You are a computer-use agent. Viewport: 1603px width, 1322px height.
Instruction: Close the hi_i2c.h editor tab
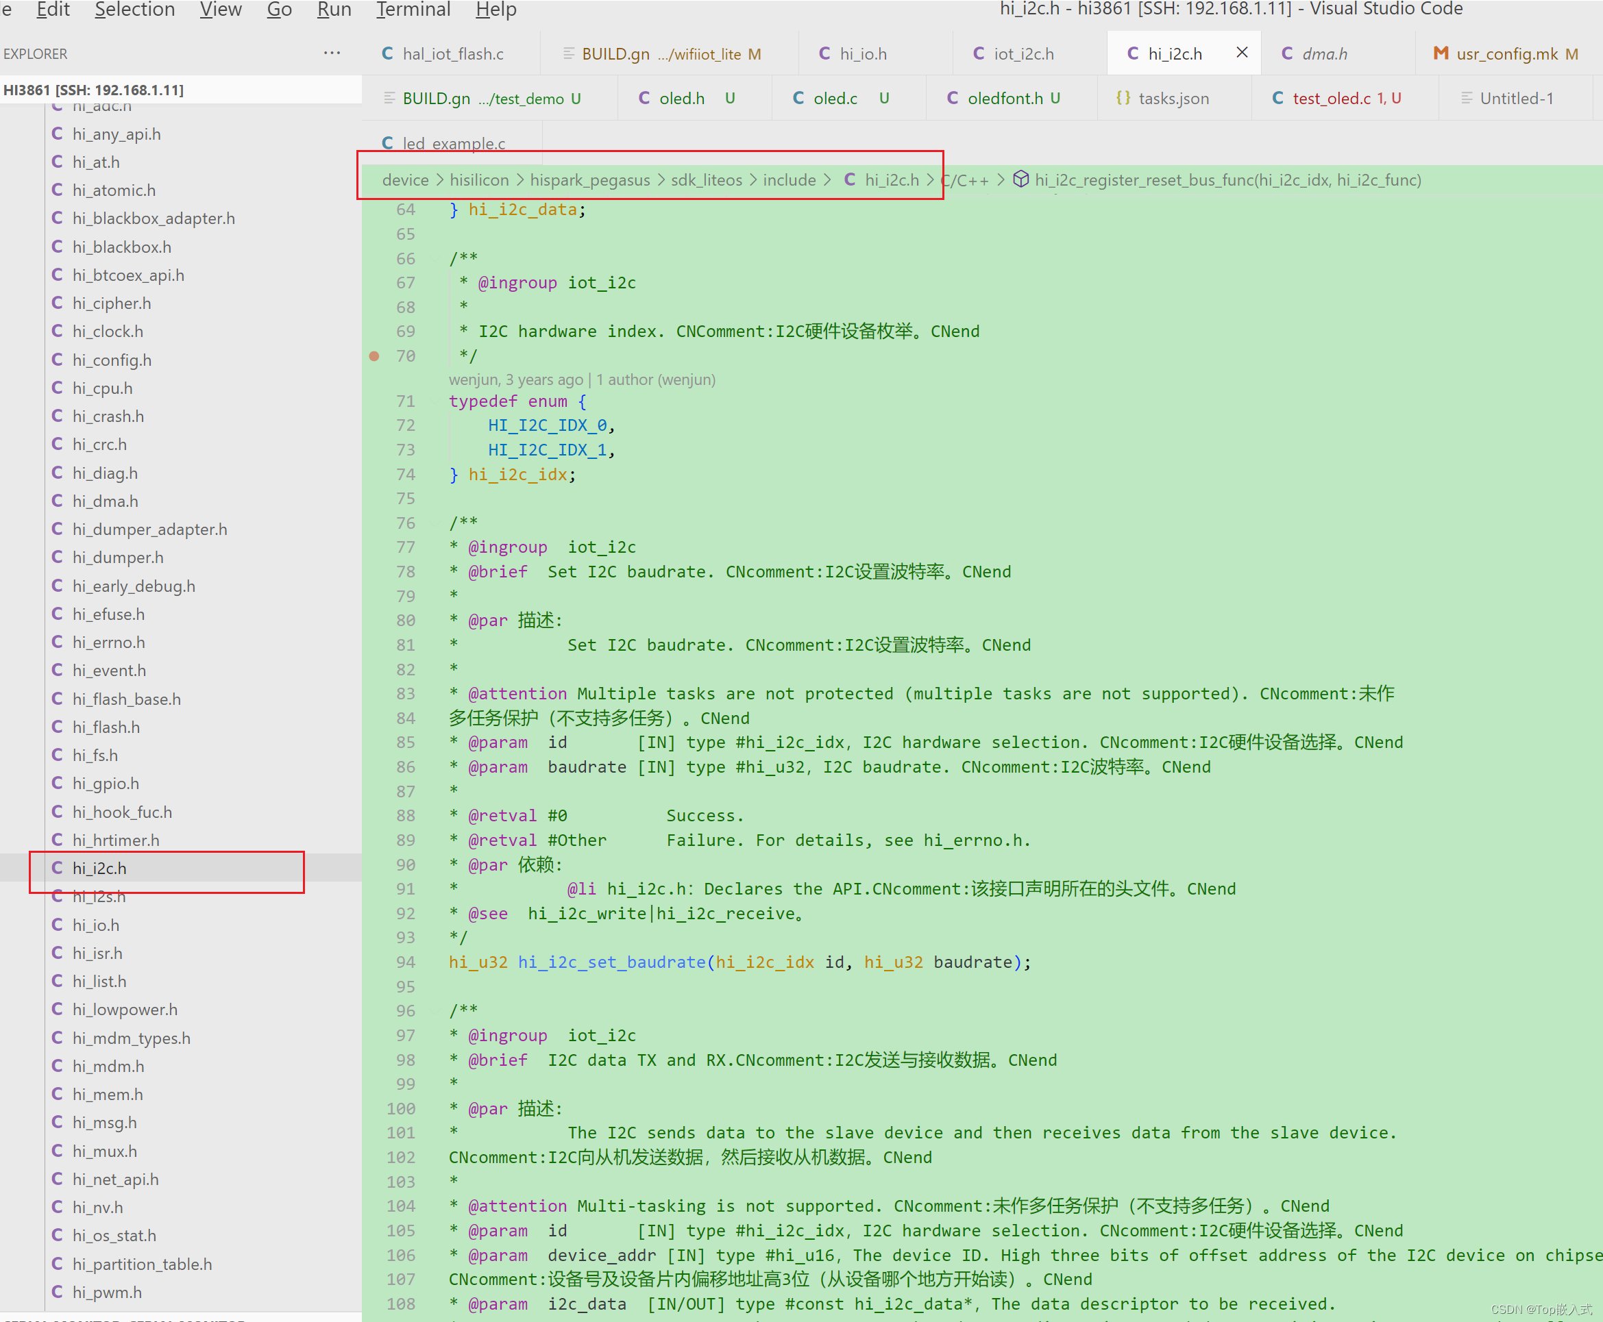click(1242, 53)
